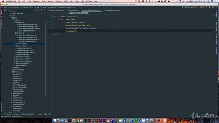
Task: Click the debug icon in run toolbar
Action: [x=204, y=7]
